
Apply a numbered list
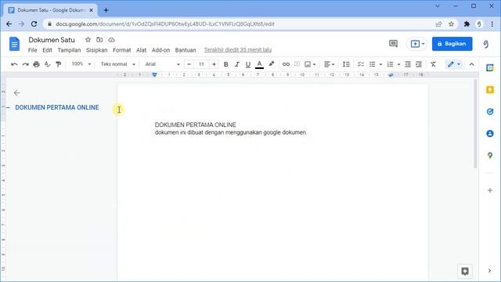(x=390, y=64)
